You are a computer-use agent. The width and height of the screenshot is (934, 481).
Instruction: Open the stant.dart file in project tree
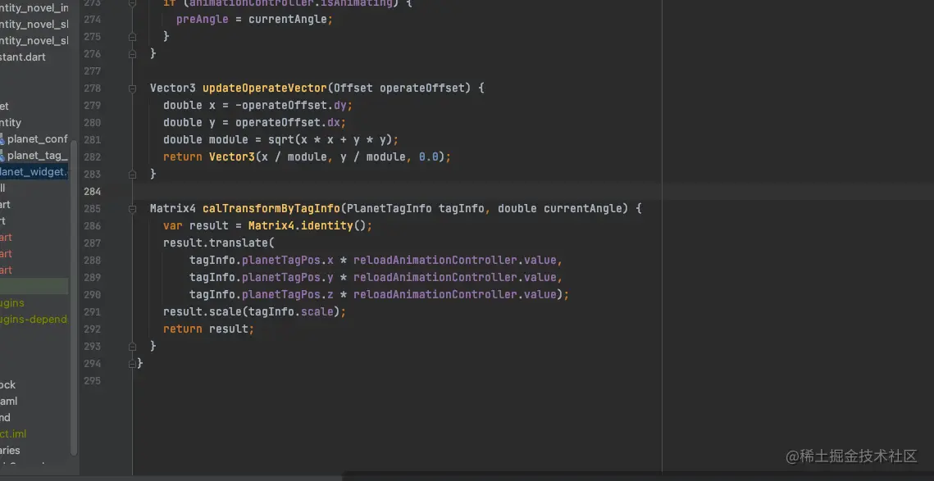pos(23,57)
